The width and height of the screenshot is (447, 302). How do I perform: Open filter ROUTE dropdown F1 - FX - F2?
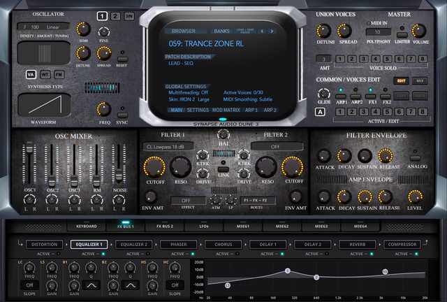tap(258, 201)
